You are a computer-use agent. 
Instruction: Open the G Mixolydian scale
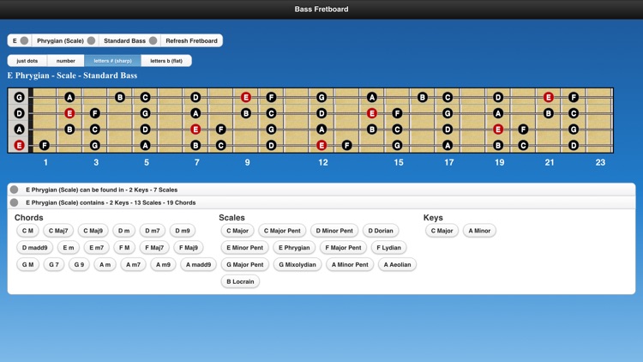(297, 265)
